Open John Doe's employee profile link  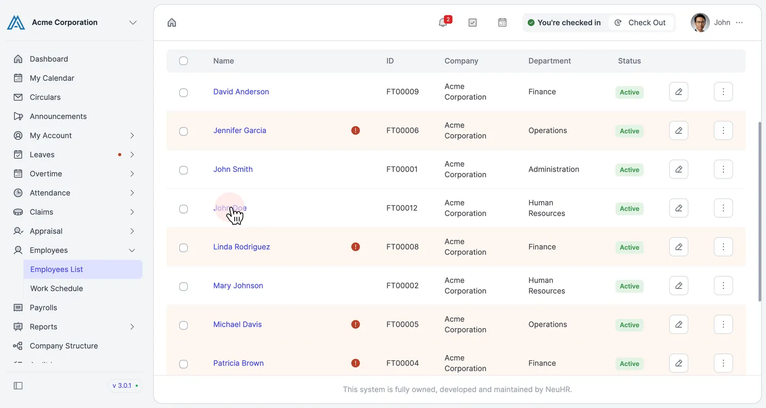click(x=230, y=208)
